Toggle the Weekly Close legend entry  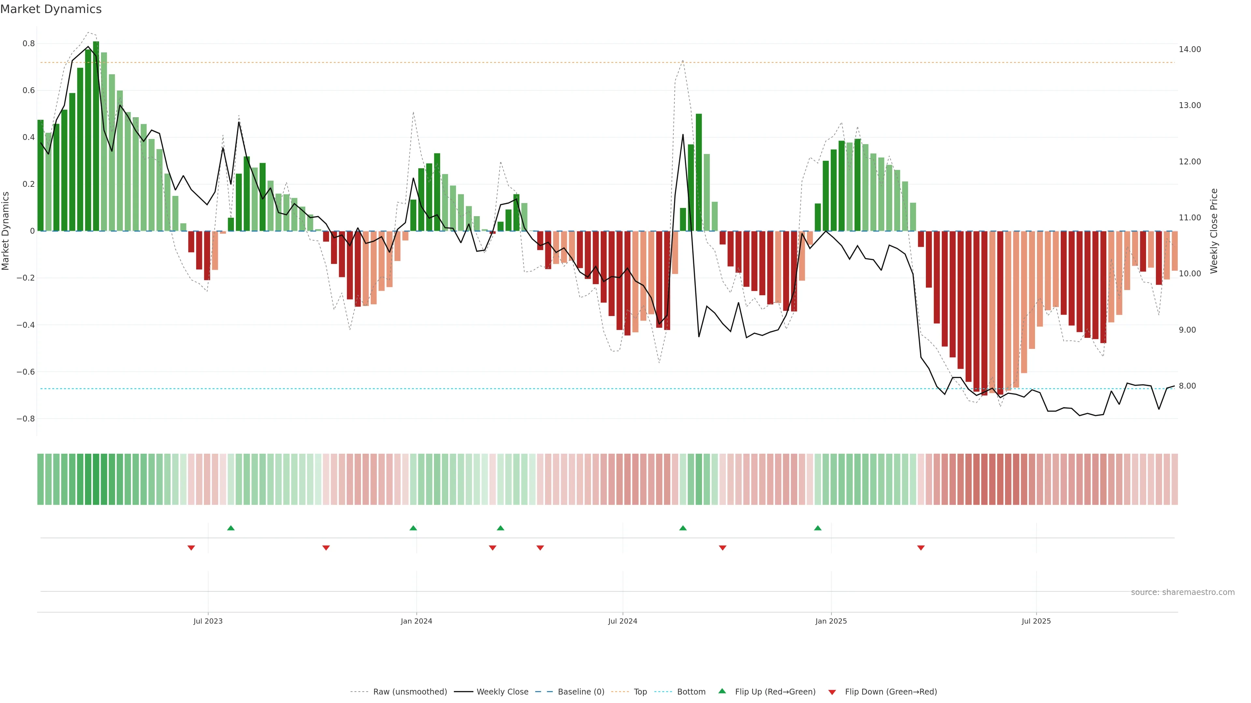click(502, 692)
